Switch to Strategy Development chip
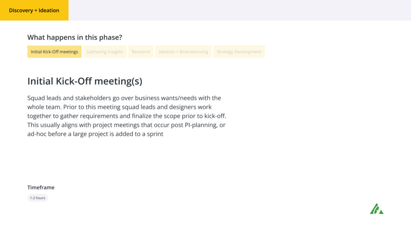Screen dimensions: 411x231 click(x=239, y=52)
